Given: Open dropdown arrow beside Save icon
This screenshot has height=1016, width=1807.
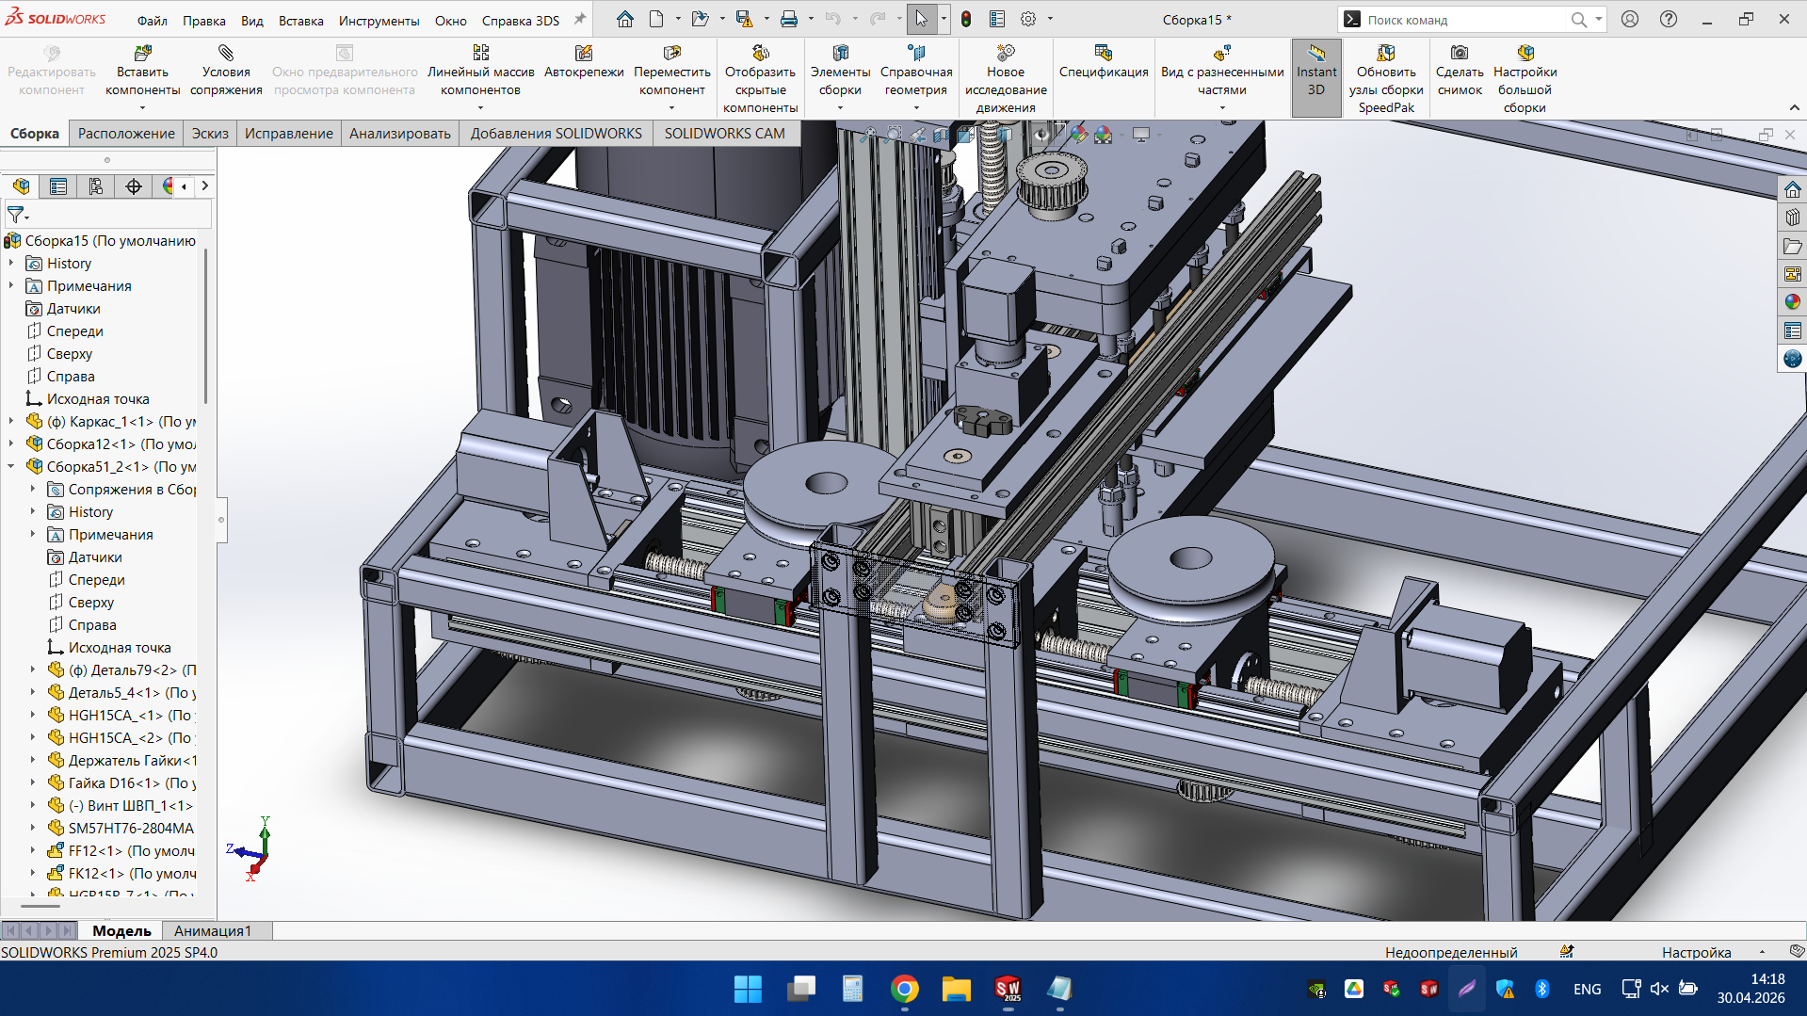Looking at the screenshot, I should pos(766,19).
